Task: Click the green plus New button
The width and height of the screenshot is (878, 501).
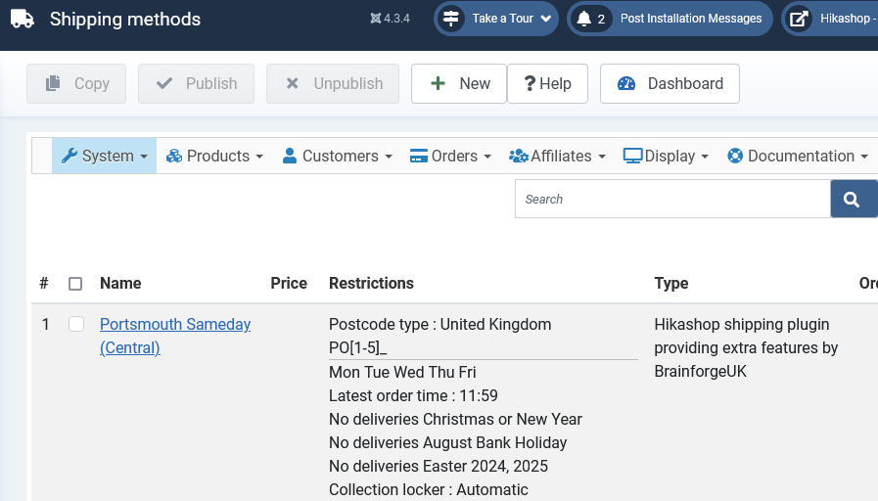Action: pyautogui.click(x=459, y=83)
